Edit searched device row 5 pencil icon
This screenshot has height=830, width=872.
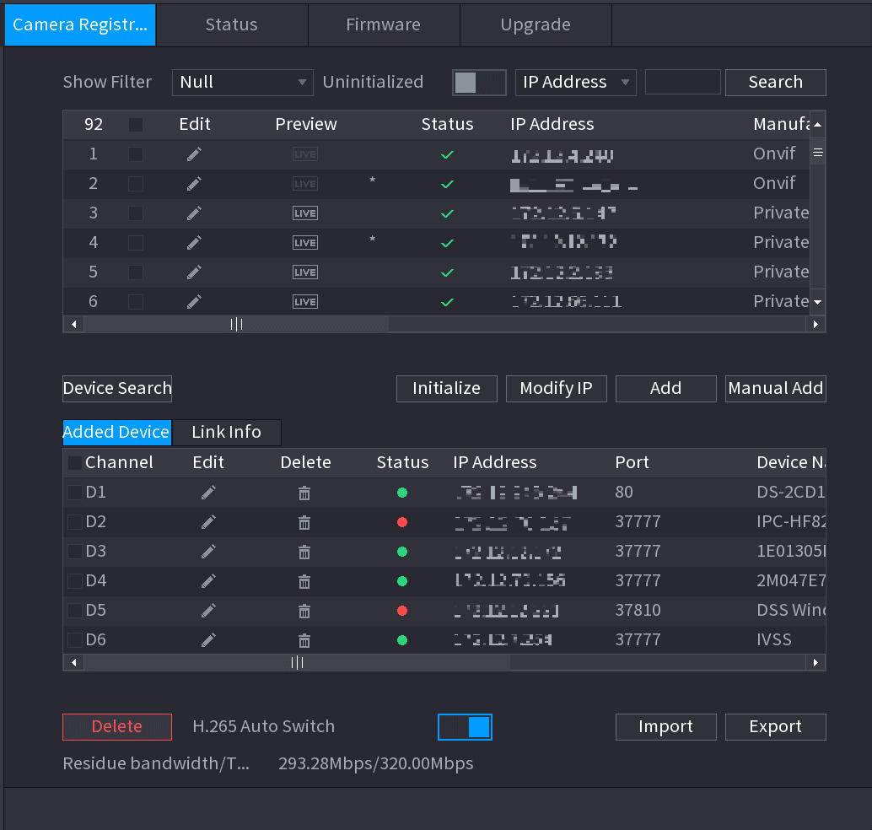coord(194,272)
